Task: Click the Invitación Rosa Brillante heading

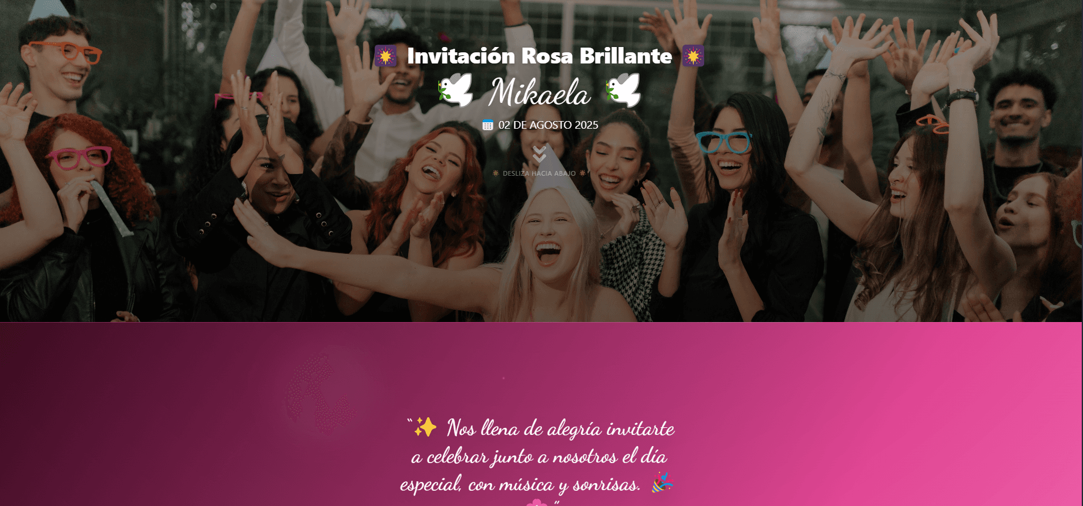Action: pos(539,56)
